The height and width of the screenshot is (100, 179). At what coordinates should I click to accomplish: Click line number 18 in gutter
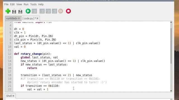click(10, 75)
